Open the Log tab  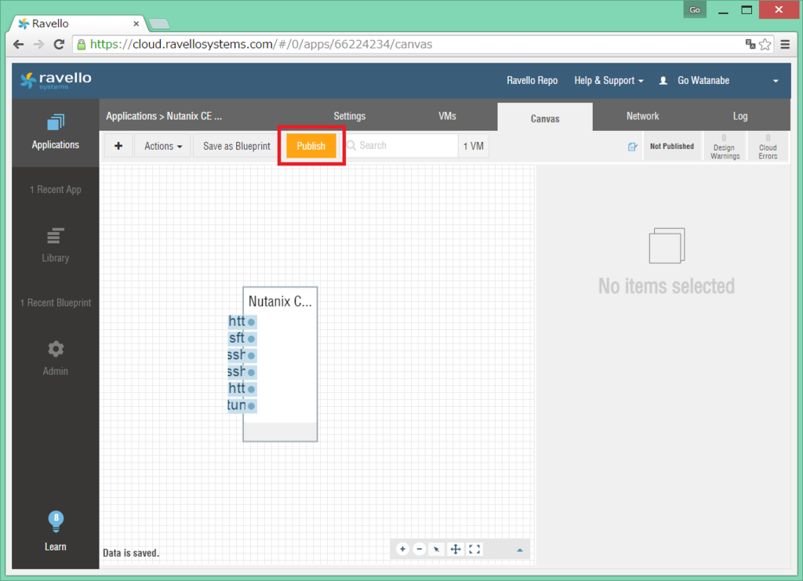(740, 116)
